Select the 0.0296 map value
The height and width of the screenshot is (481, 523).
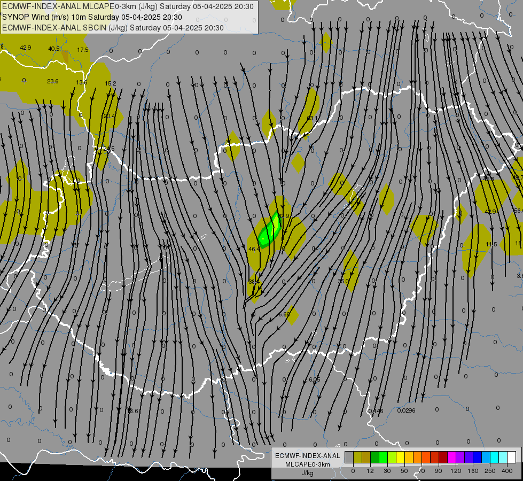click(x=406, y=410)
